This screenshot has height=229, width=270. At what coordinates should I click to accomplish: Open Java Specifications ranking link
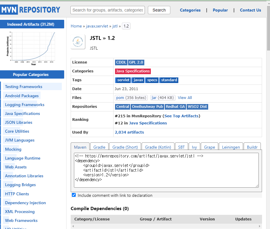(148, 123)
